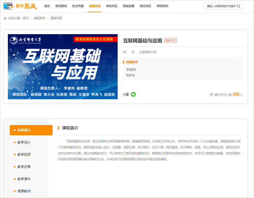Select 授课教师 in the sidebar list

click(24, 191)
